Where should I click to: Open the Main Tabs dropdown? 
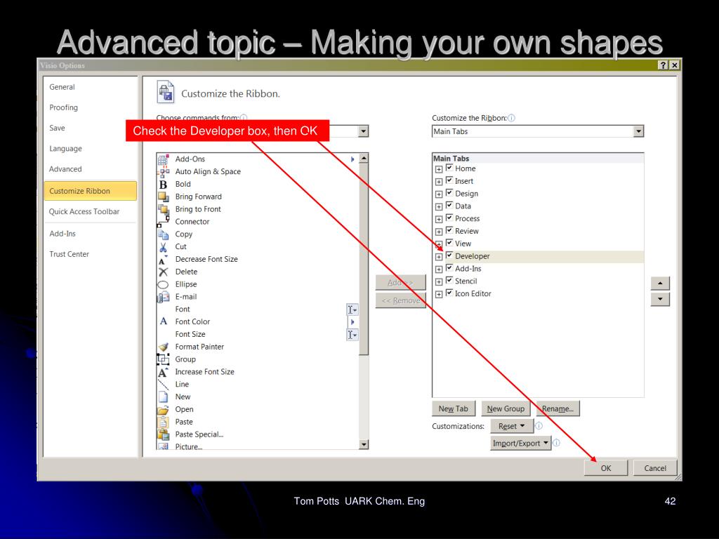pos(538,131)
